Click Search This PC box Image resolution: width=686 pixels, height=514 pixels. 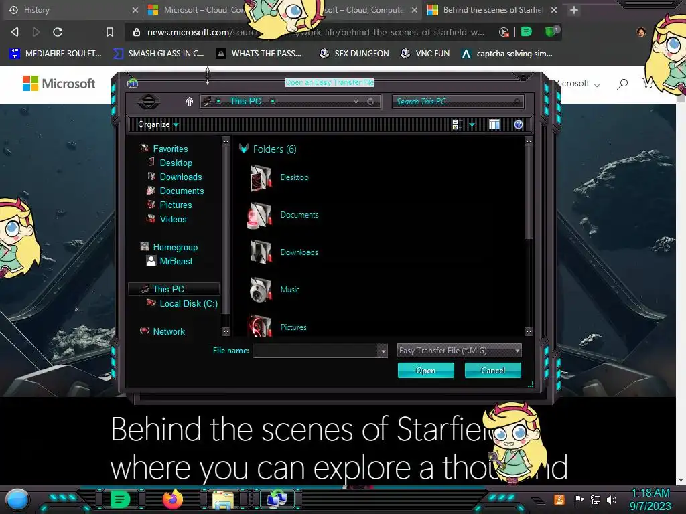tap(458, 102)
